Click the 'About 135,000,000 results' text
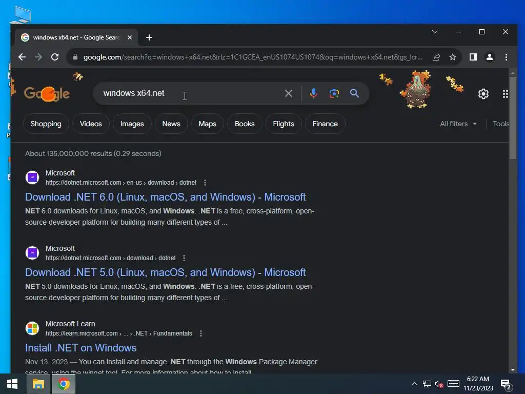 click(93, 153)
